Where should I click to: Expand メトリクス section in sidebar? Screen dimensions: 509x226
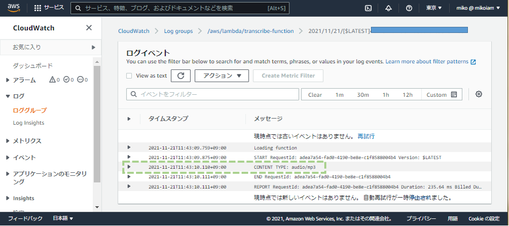8,141
